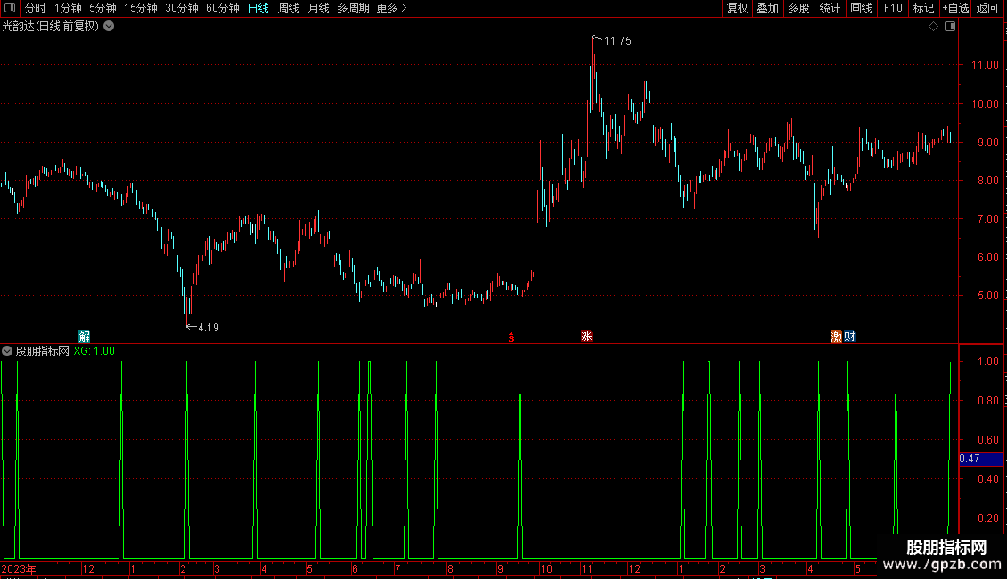Click the 返回 back button
This screenshot has height=579, width=1007.
pyautogui.click(x=987, y=8)
